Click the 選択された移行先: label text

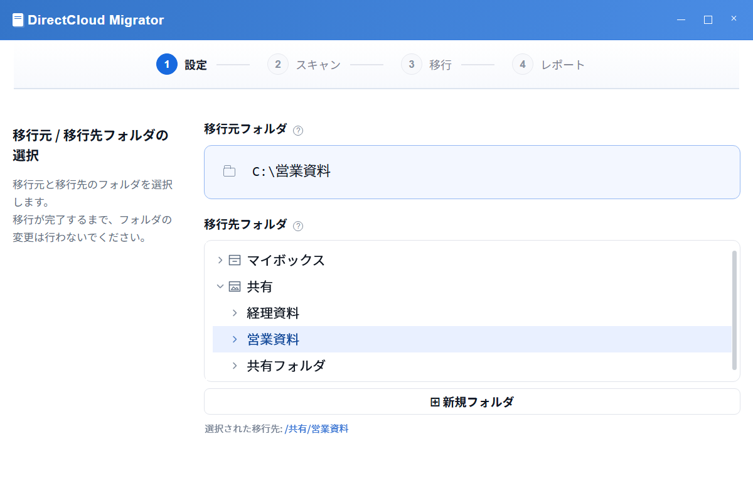[x=243, y=429]
